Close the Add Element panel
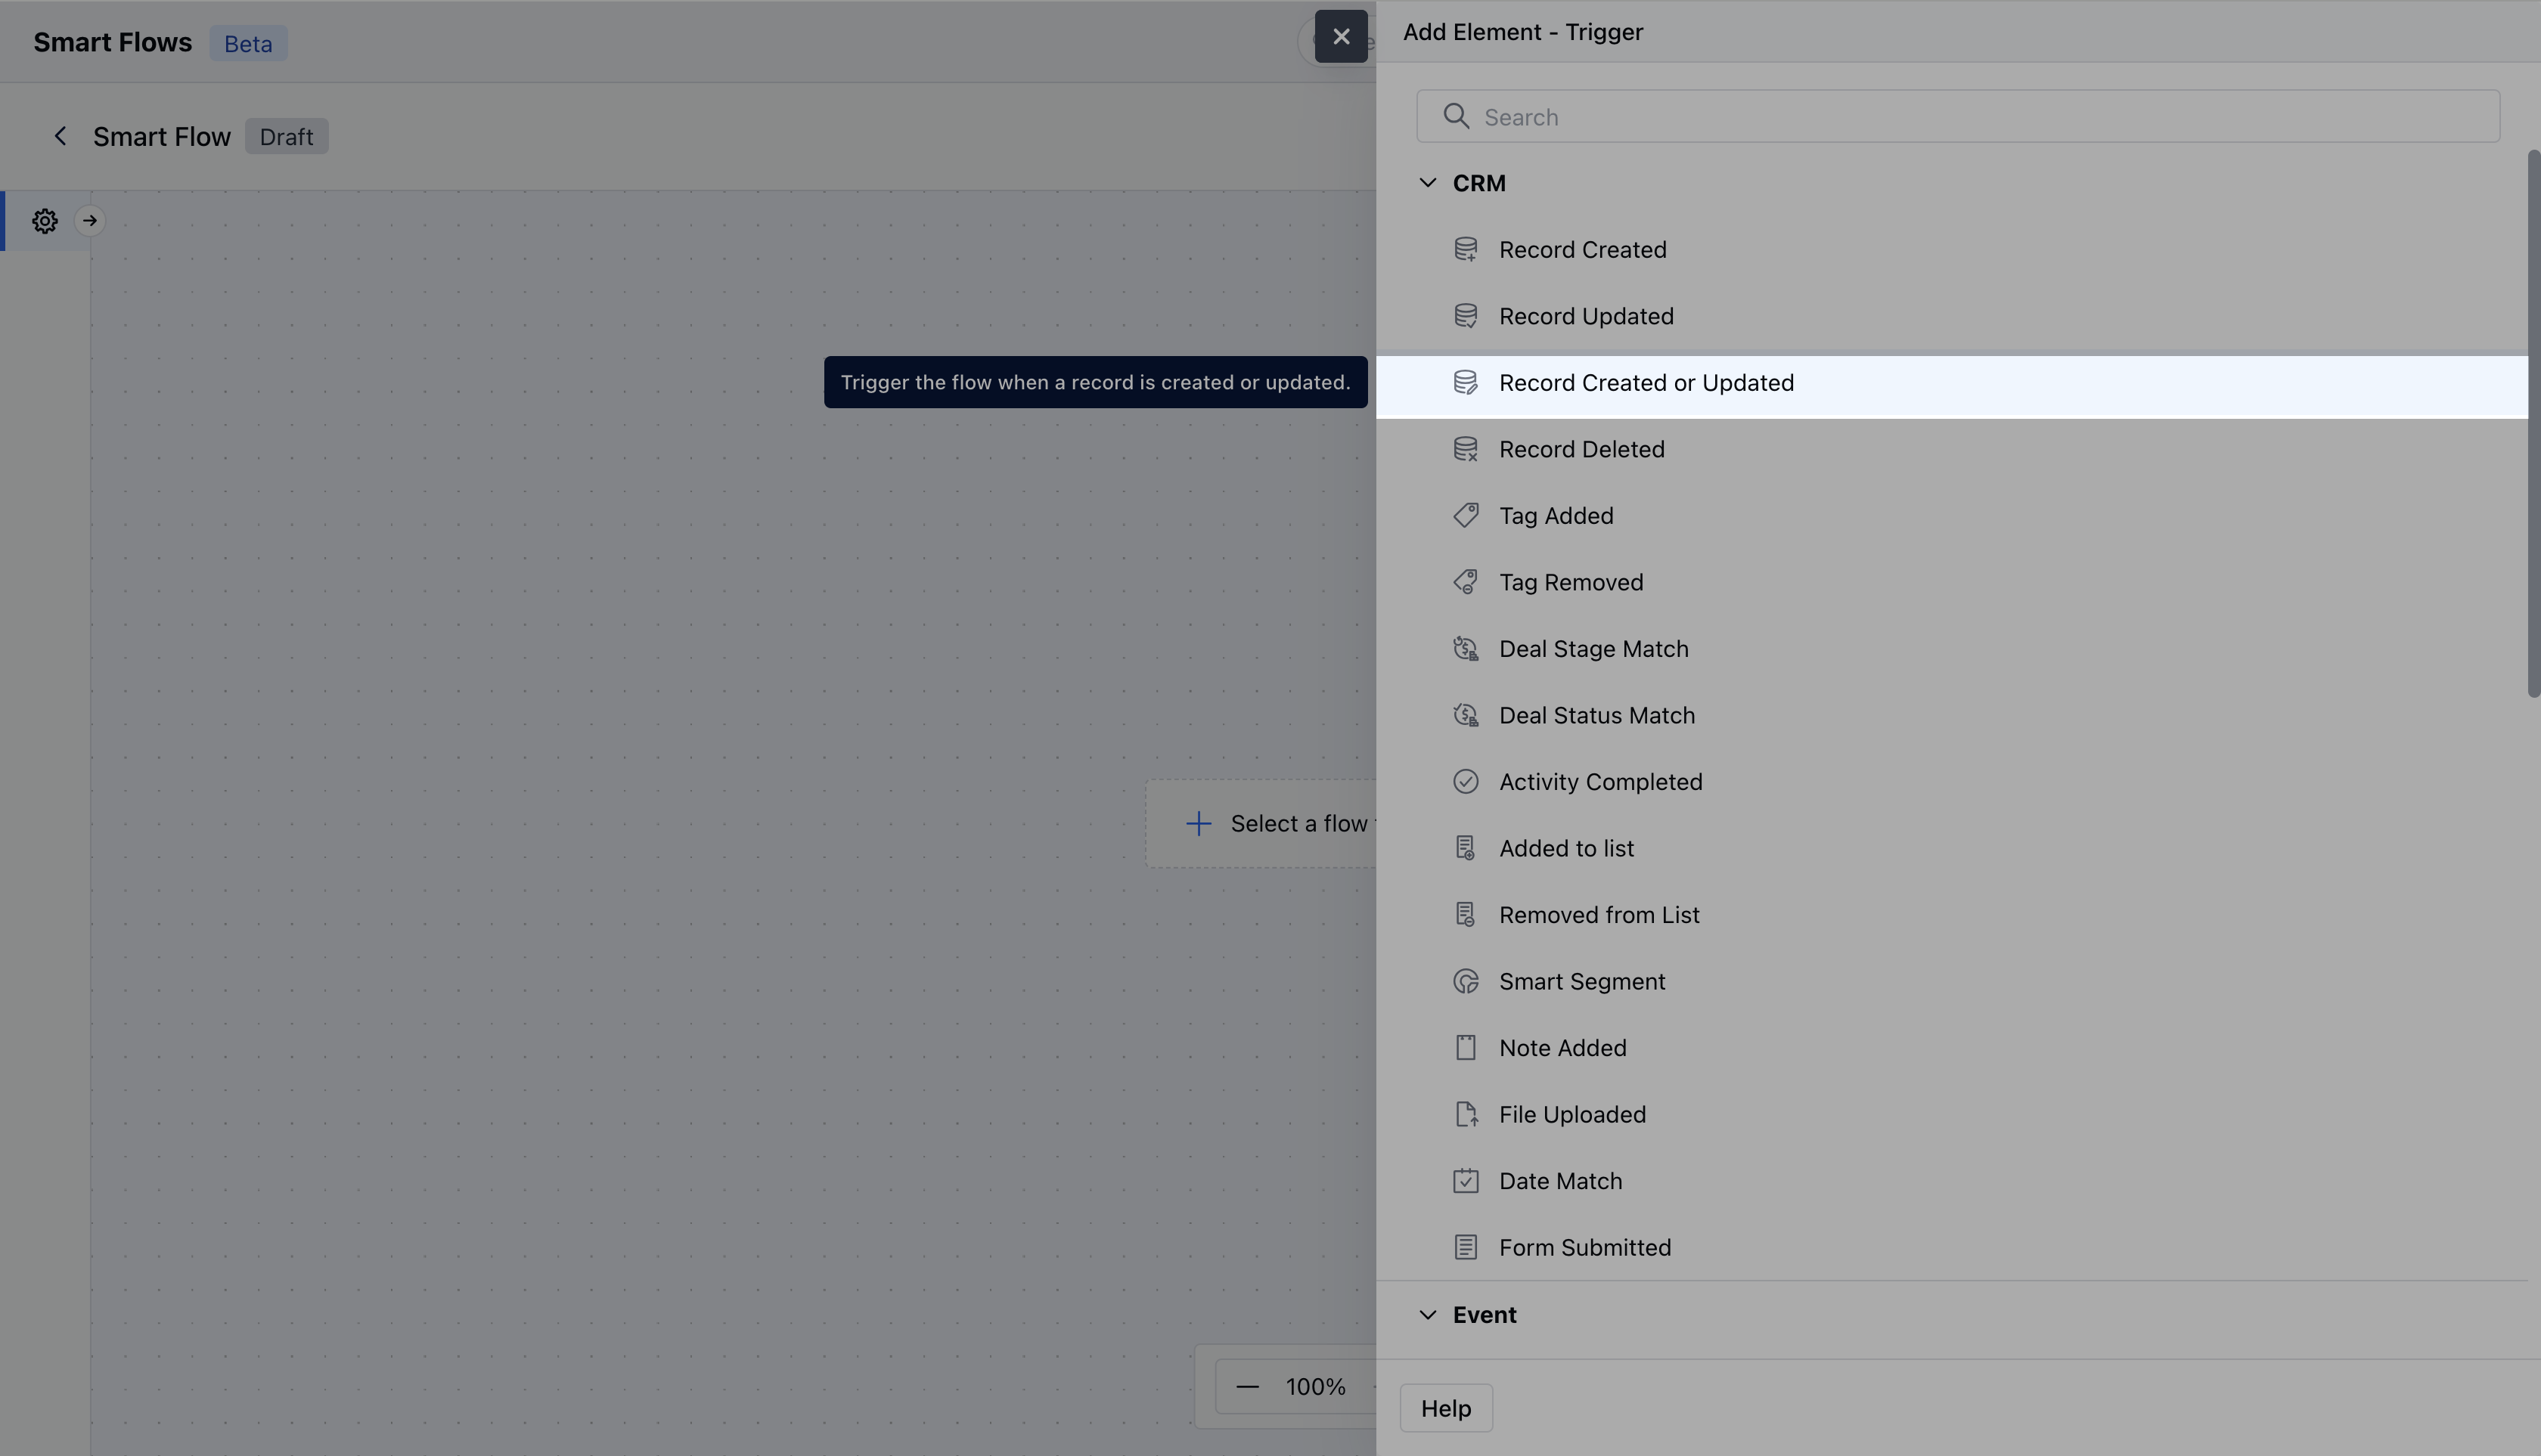Screen dimensions: 2541x1456 click(x=1341, y=37)
